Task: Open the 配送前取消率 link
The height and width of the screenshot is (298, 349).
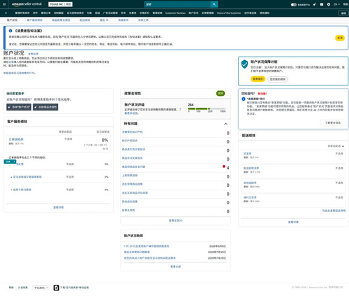Action: point(251,168)
